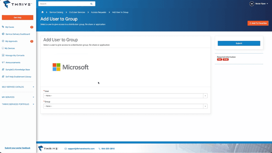
Task: Expand the Self-Service Catalog section
Action: [18, 87]
